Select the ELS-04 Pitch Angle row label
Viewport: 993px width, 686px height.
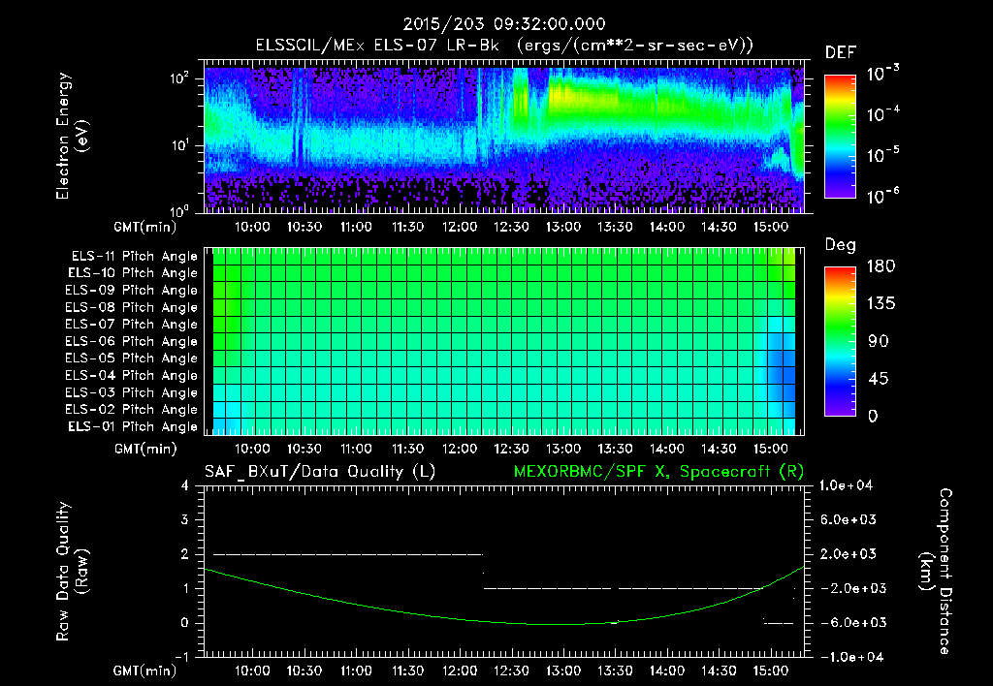pyautogui.click(x=132, y=375)
